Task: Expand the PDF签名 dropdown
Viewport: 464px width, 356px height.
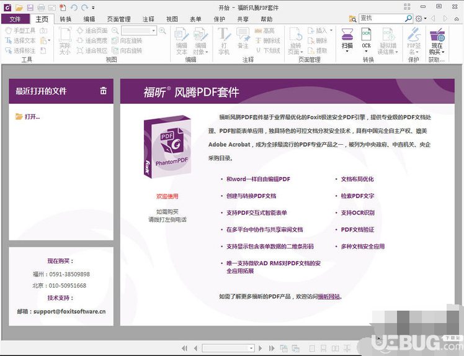Action: coord(417,52)
